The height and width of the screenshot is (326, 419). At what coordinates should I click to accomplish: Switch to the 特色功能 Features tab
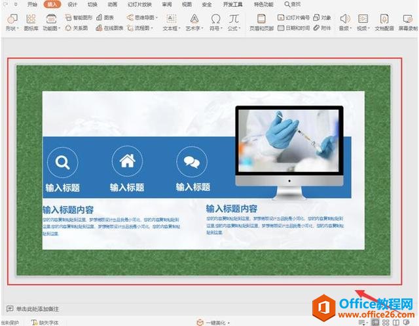click(x=263, y=5)
